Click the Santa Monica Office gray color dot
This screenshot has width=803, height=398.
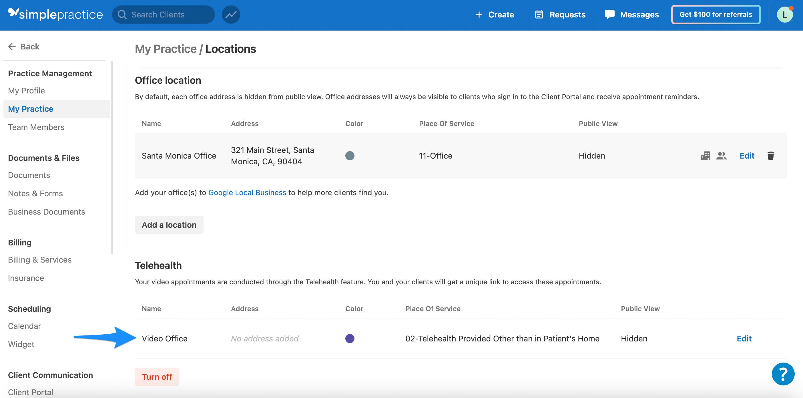(x=350, y=155)
